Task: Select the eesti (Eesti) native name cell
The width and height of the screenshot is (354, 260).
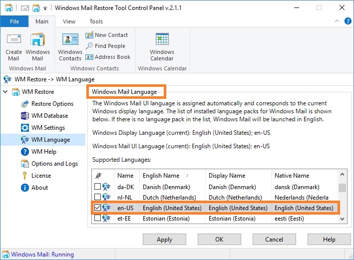Action: (289, 219)
